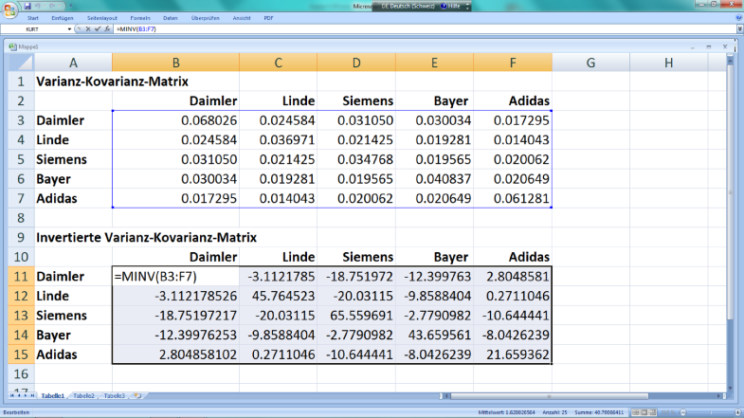The height and width of the screenshot is (418, 744).
Task: Open the Excel help question-mark icon in the ribbon
Action: (738, 18)
